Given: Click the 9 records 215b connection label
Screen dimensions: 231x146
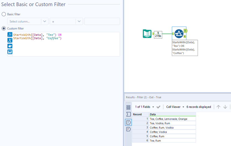Looking at the screenshot, I should [158, 34].
